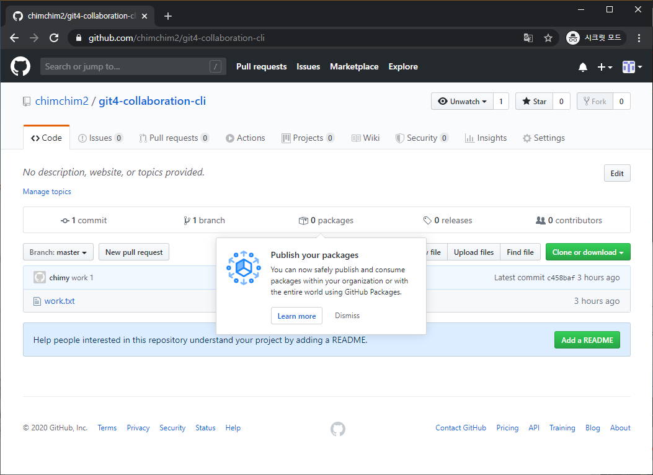View the 1 branch list
This screenshot has height=475, width=653.
click(204, 220)
